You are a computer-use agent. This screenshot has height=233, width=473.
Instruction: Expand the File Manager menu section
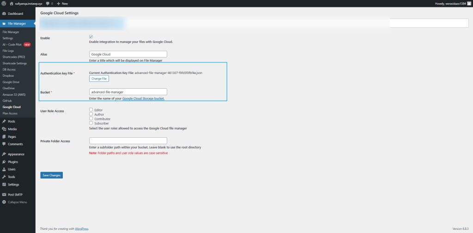17,23
